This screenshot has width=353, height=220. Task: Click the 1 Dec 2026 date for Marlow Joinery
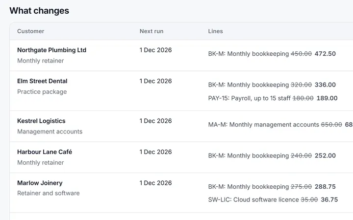(155, 183)
